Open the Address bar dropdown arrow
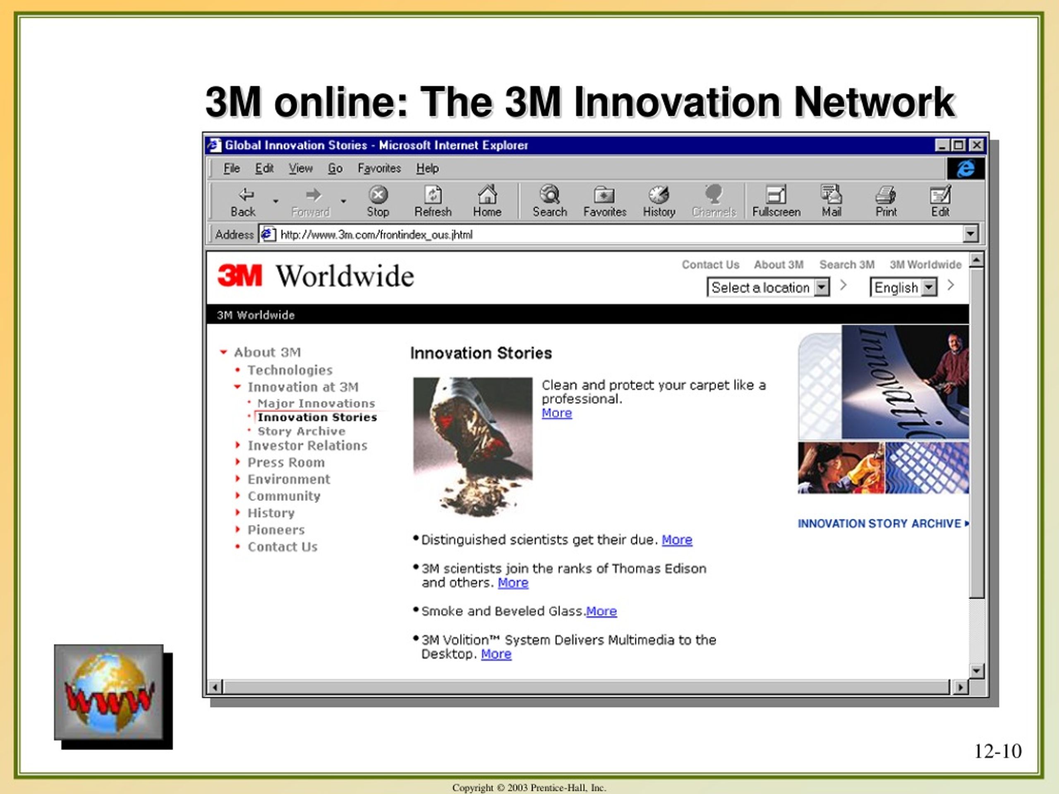1059x794 pixels. [970, 234]
